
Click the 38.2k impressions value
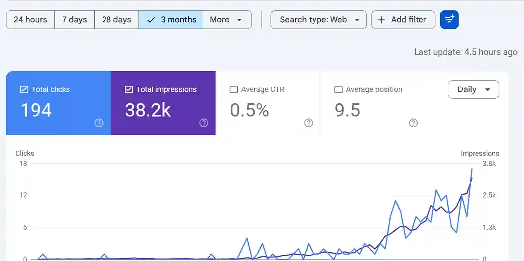[x=148, y=110]
